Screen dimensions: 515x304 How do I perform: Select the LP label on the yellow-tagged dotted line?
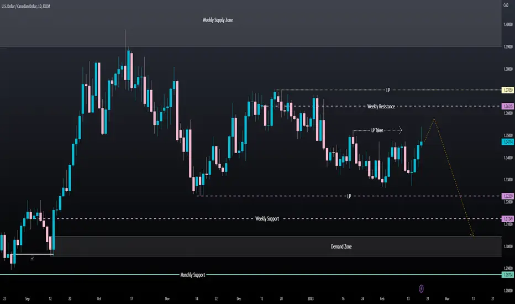pos(388,90)
